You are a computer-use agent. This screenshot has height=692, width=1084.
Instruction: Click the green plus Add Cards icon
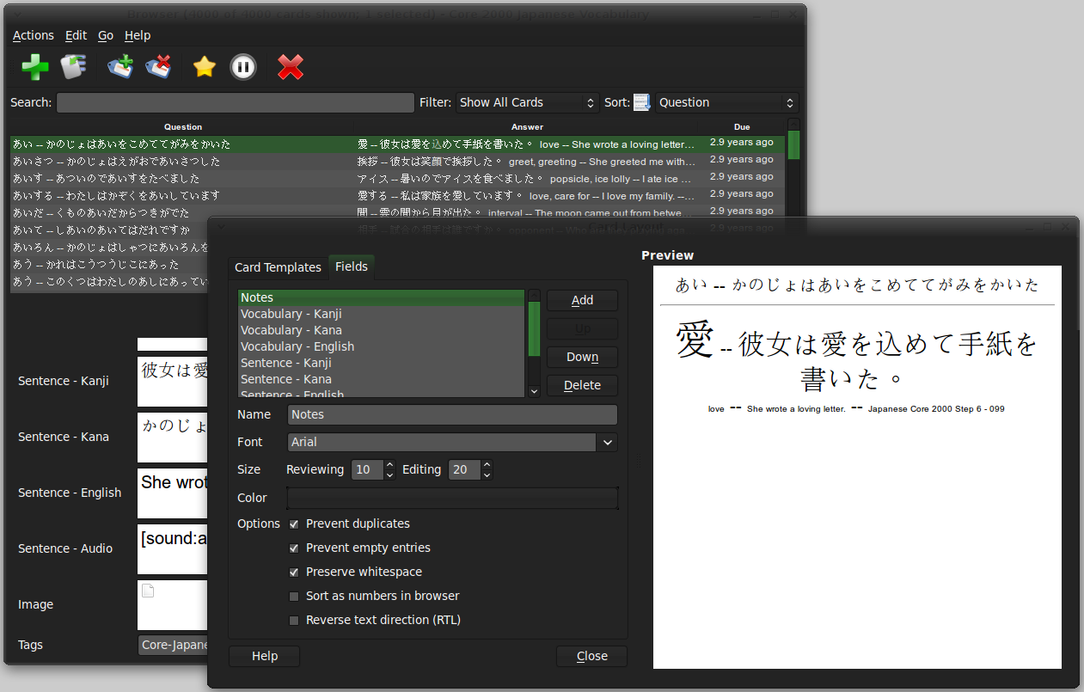pos(35,67)
